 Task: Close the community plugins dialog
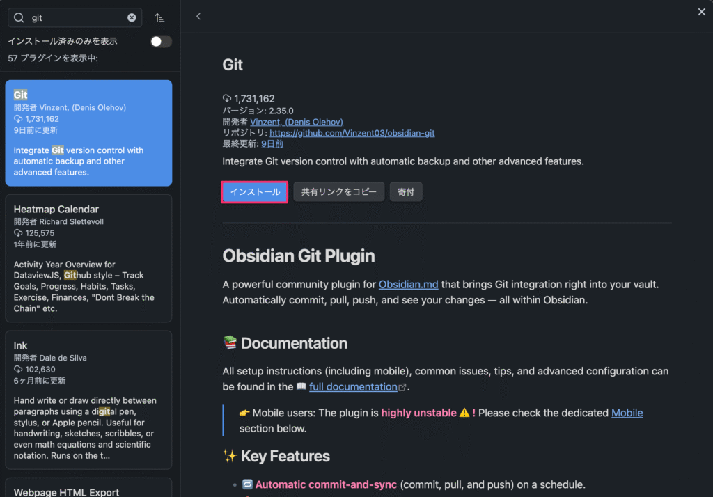pyautogui.click(x=702, y=12)
